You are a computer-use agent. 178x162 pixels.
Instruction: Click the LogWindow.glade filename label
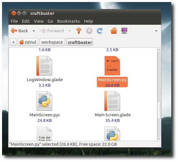(45, 80)
